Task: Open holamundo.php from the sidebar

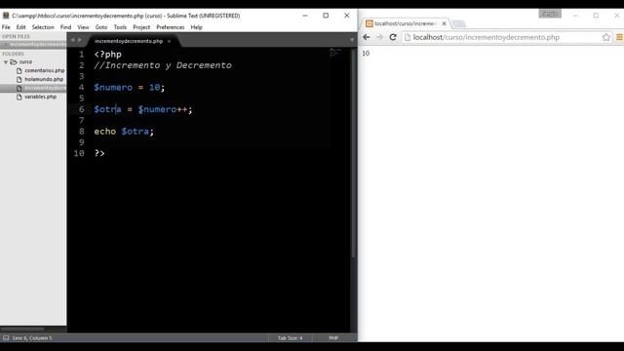Action: [x=44, y=79]
